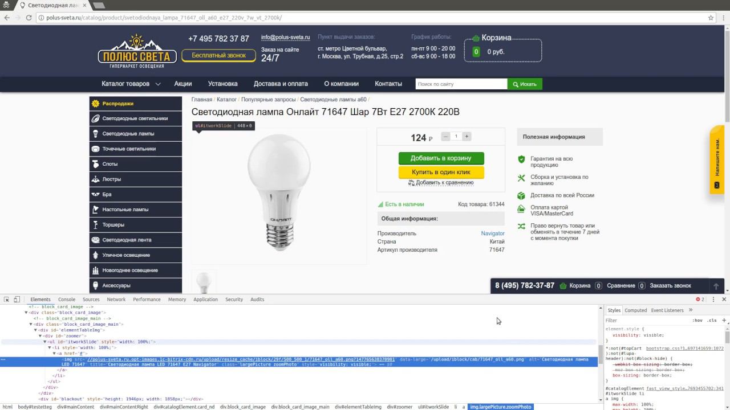The width and height of the screenshot is (730, 410).
Task: Go back with browser back arrow
Action: click(x=7, y=18)
